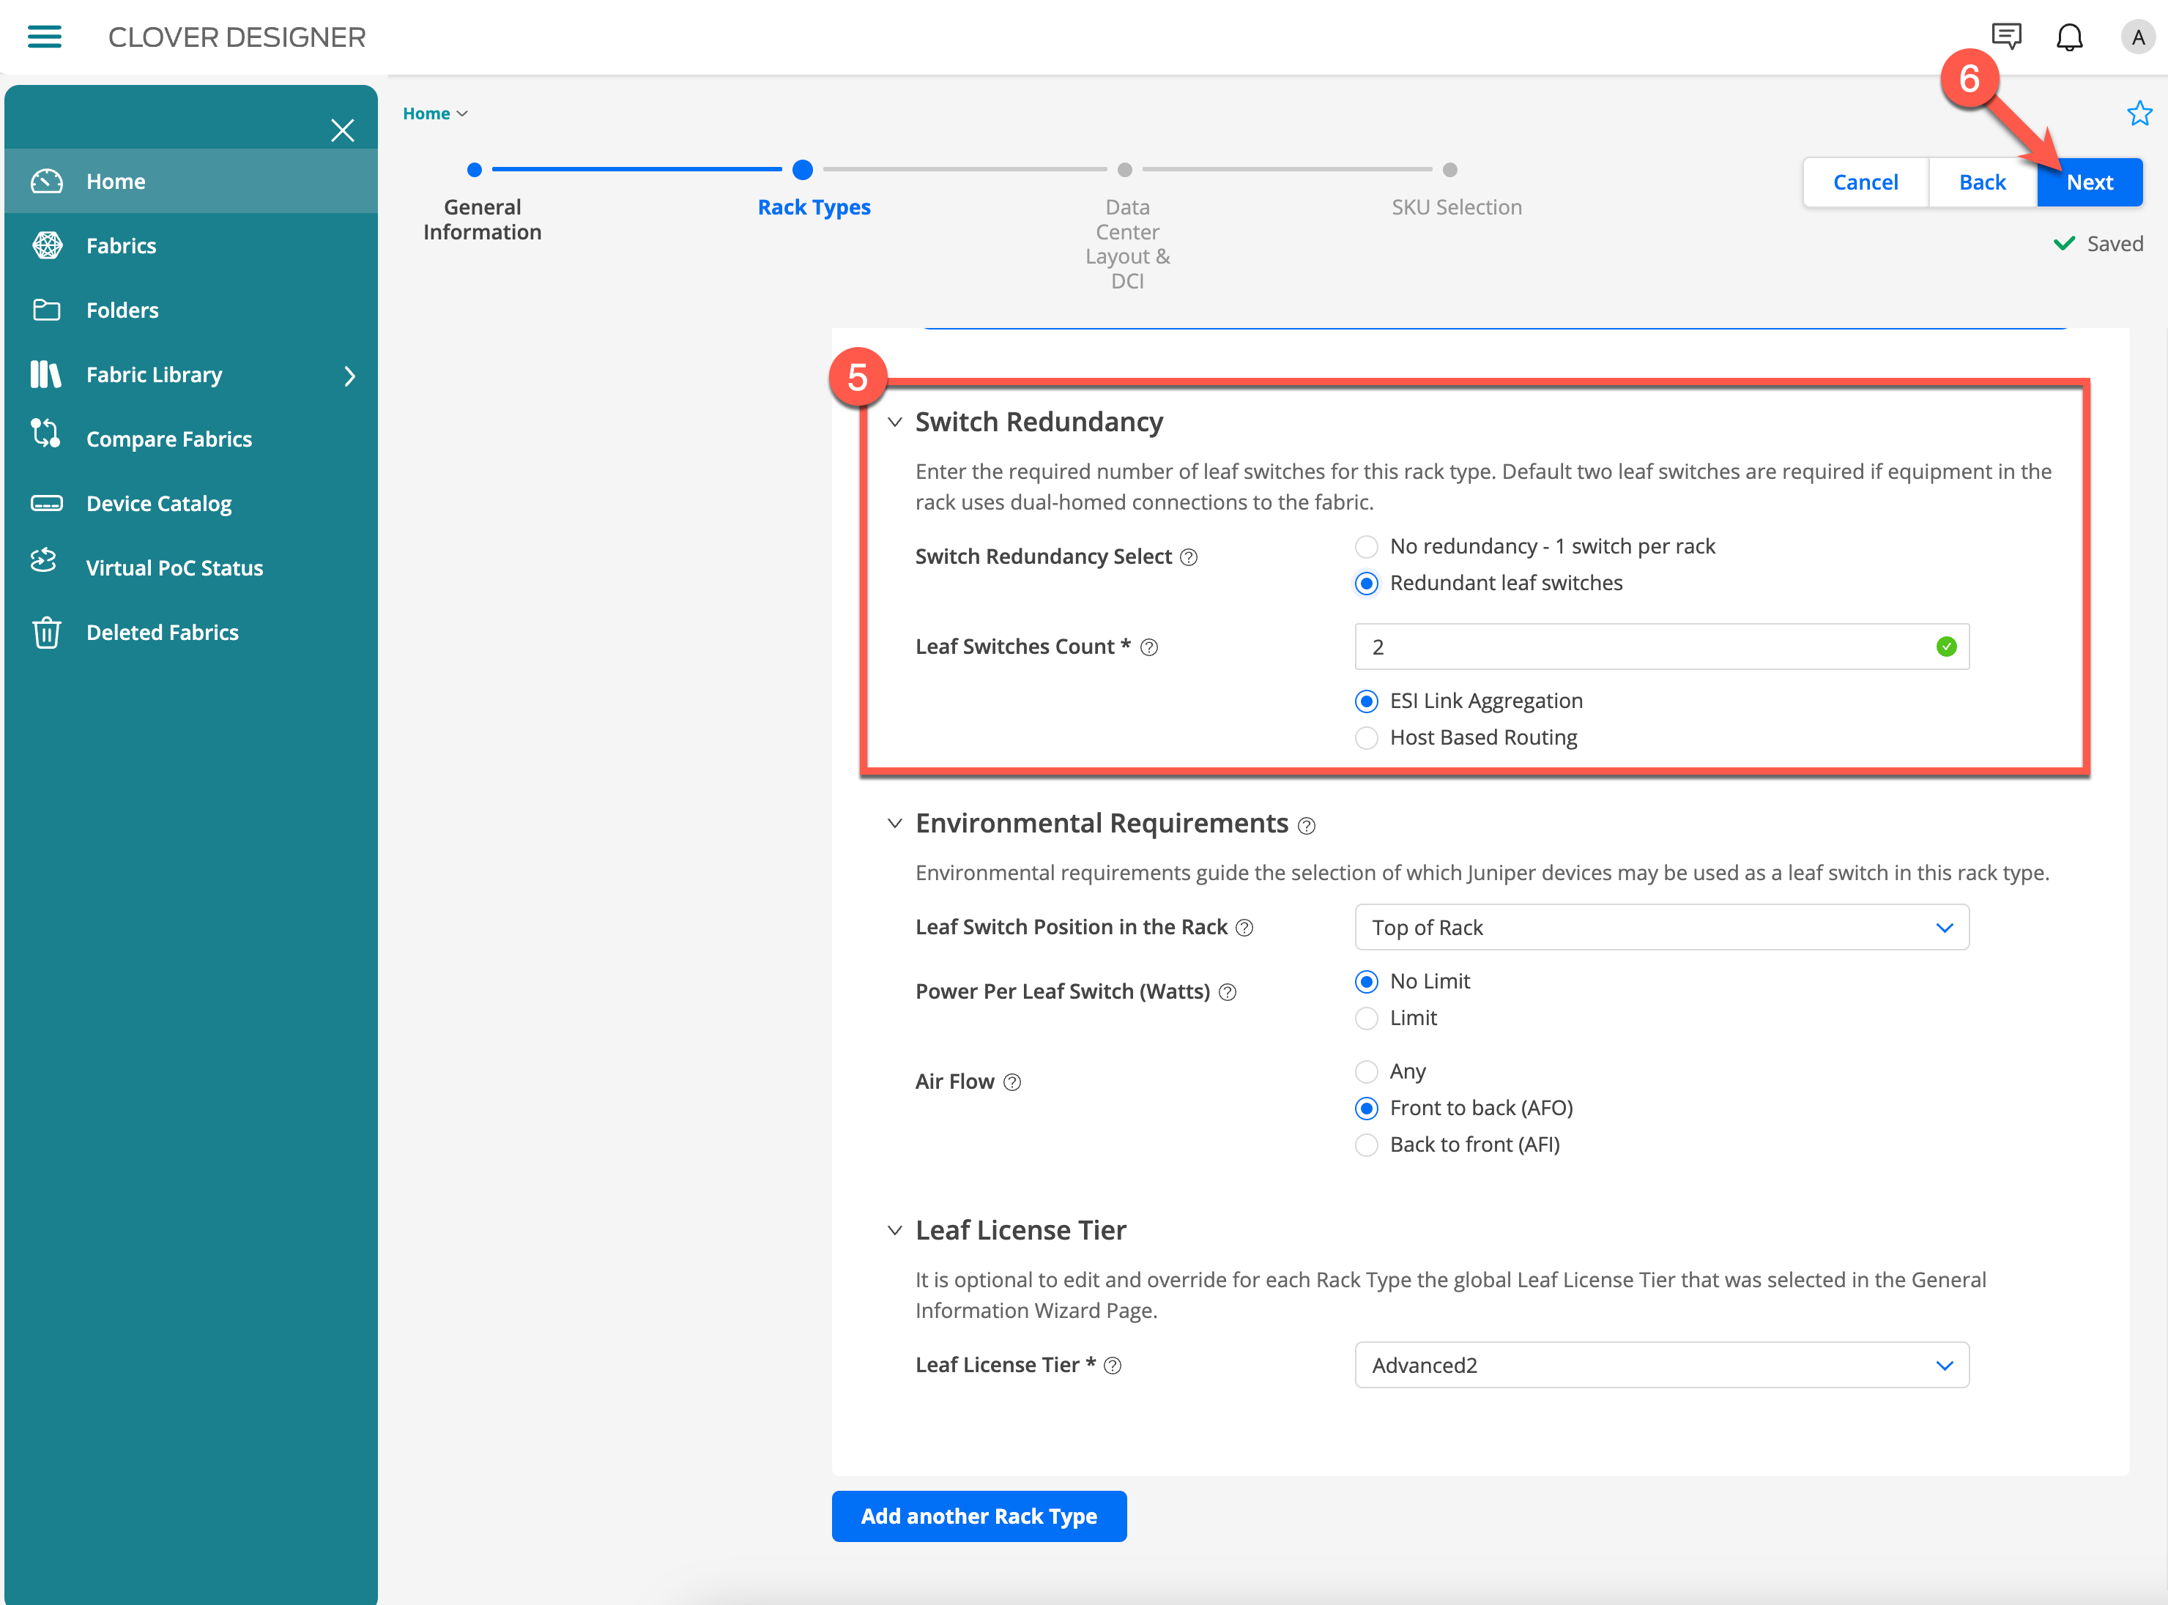Click the Deleted Fabrics trash icon

coord(47,633)
